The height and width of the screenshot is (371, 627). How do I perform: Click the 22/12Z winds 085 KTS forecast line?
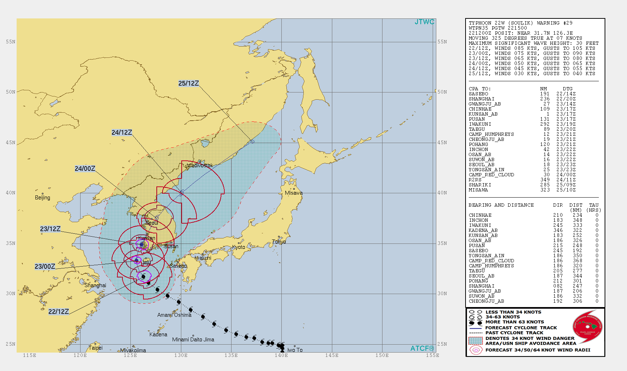click(x=532, y=48)
